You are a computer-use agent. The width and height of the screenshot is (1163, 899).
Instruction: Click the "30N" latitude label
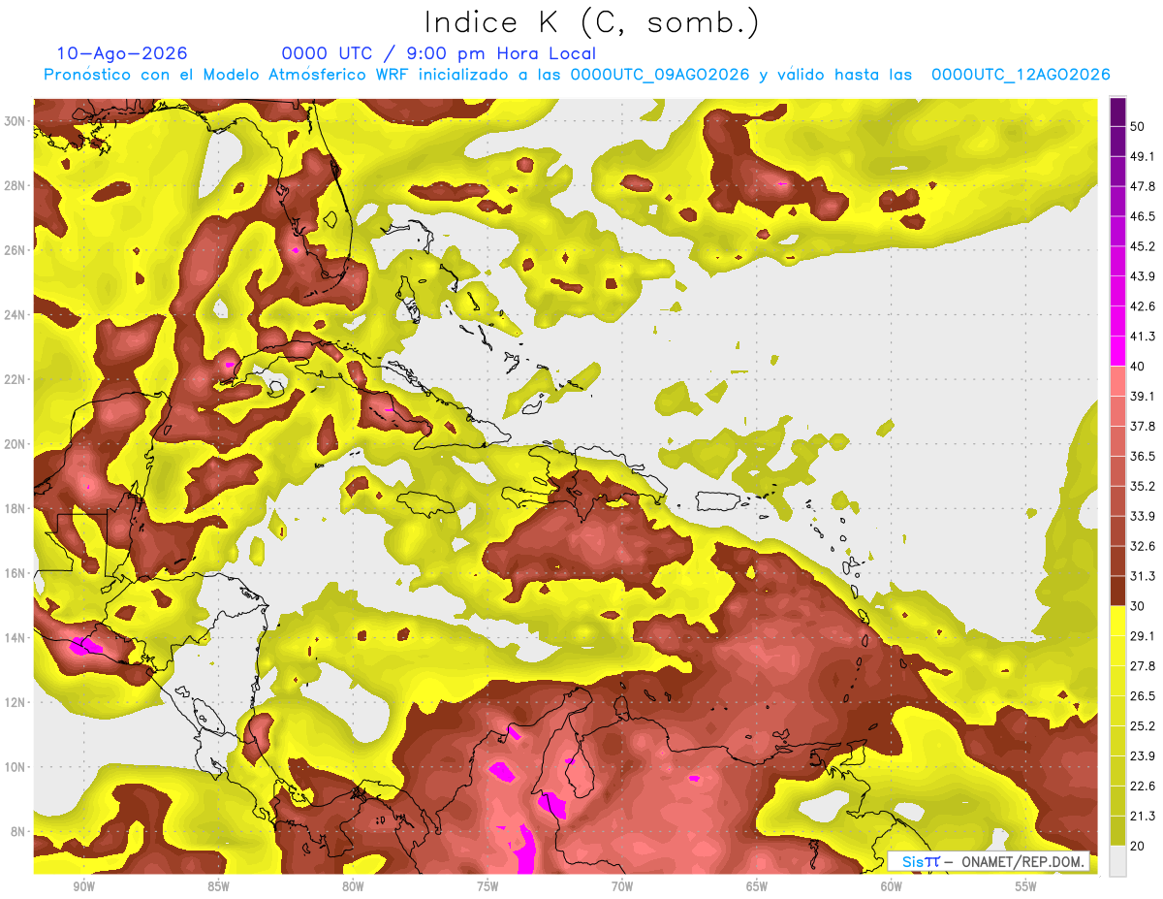click(x=16, y=121)
